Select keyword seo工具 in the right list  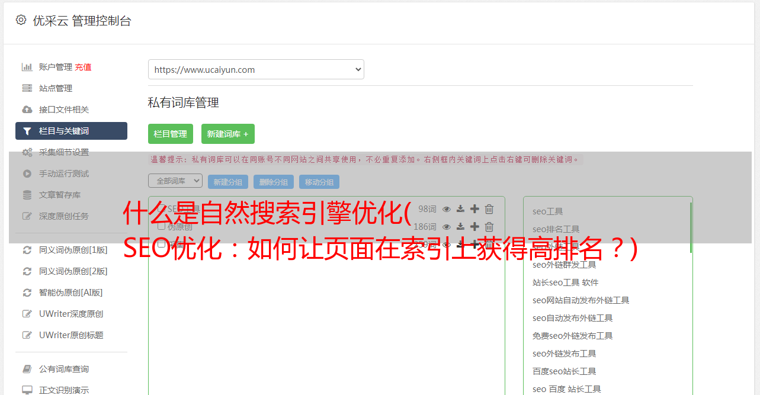coord(548,211)
